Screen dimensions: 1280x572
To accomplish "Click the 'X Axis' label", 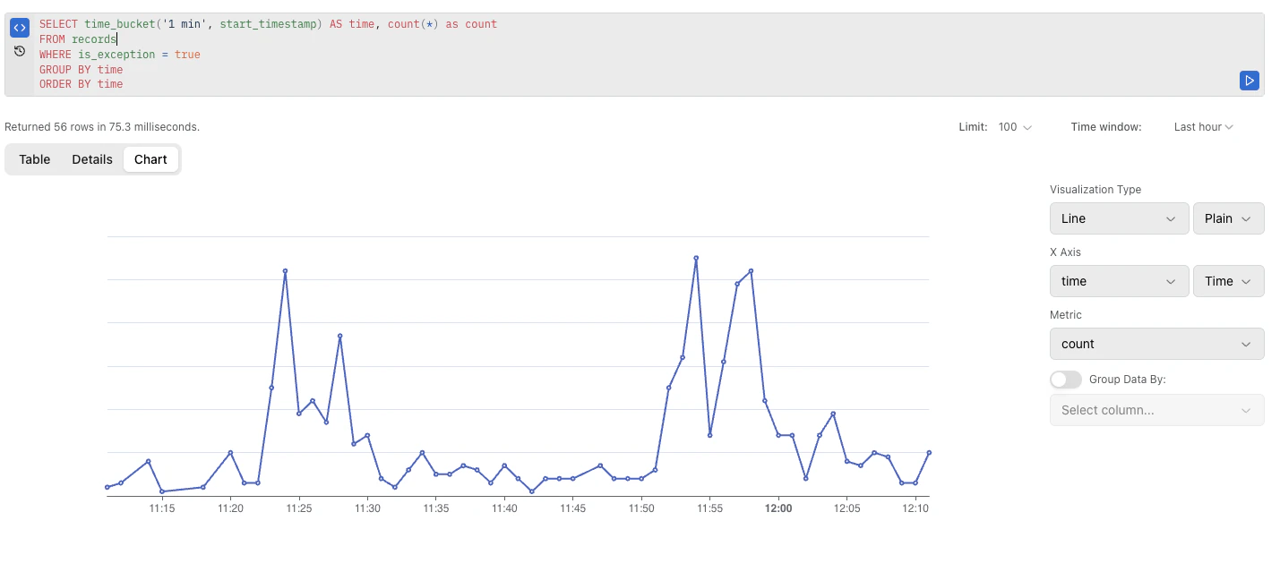I will pyautogui.click(x=1065, y=252).
